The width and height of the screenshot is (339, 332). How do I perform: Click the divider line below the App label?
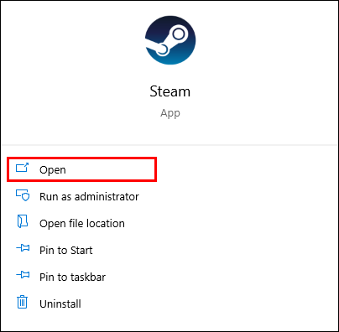click(169, 145)
